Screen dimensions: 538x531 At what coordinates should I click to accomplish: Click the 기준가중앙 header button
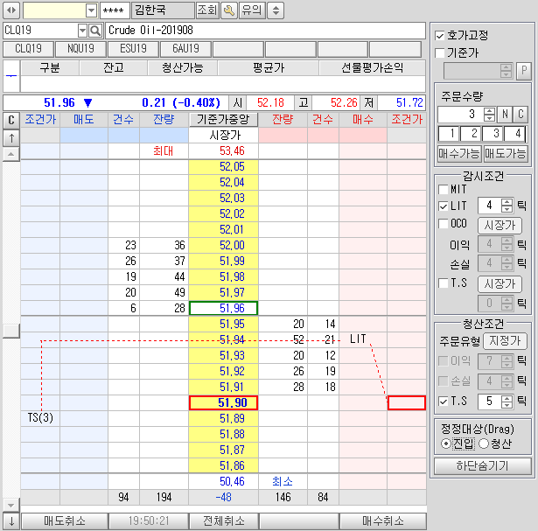(223, 120)
